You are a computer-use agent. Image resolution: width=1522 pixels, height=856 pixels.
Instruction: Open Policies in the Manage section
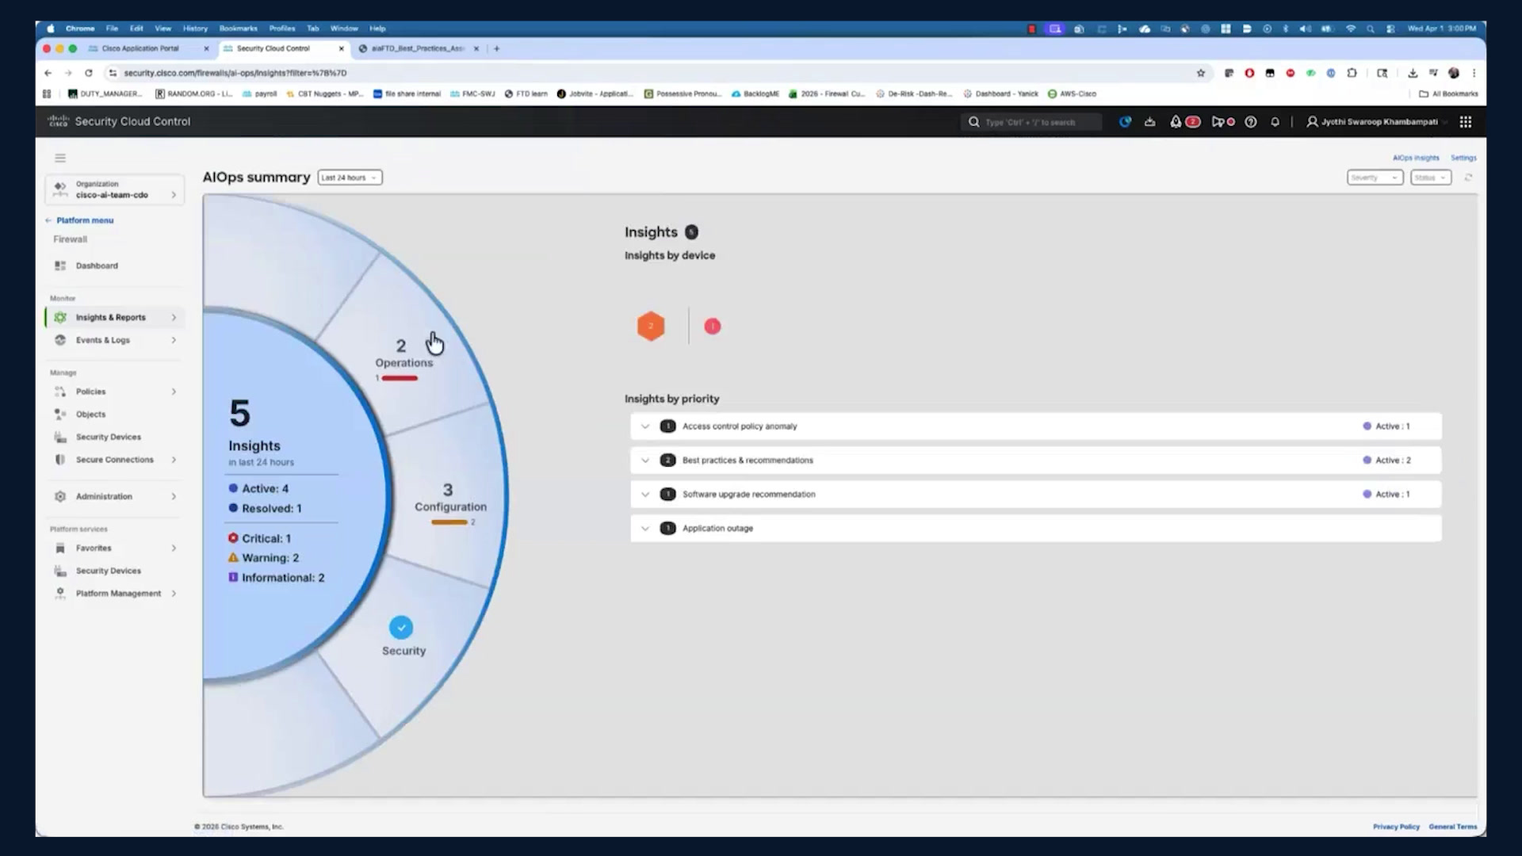115,392
